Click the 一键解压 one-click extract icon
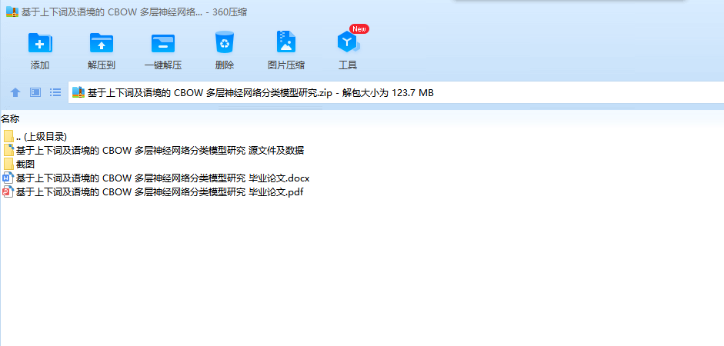The height and width of the screenshot is (346, 724). 163,42
